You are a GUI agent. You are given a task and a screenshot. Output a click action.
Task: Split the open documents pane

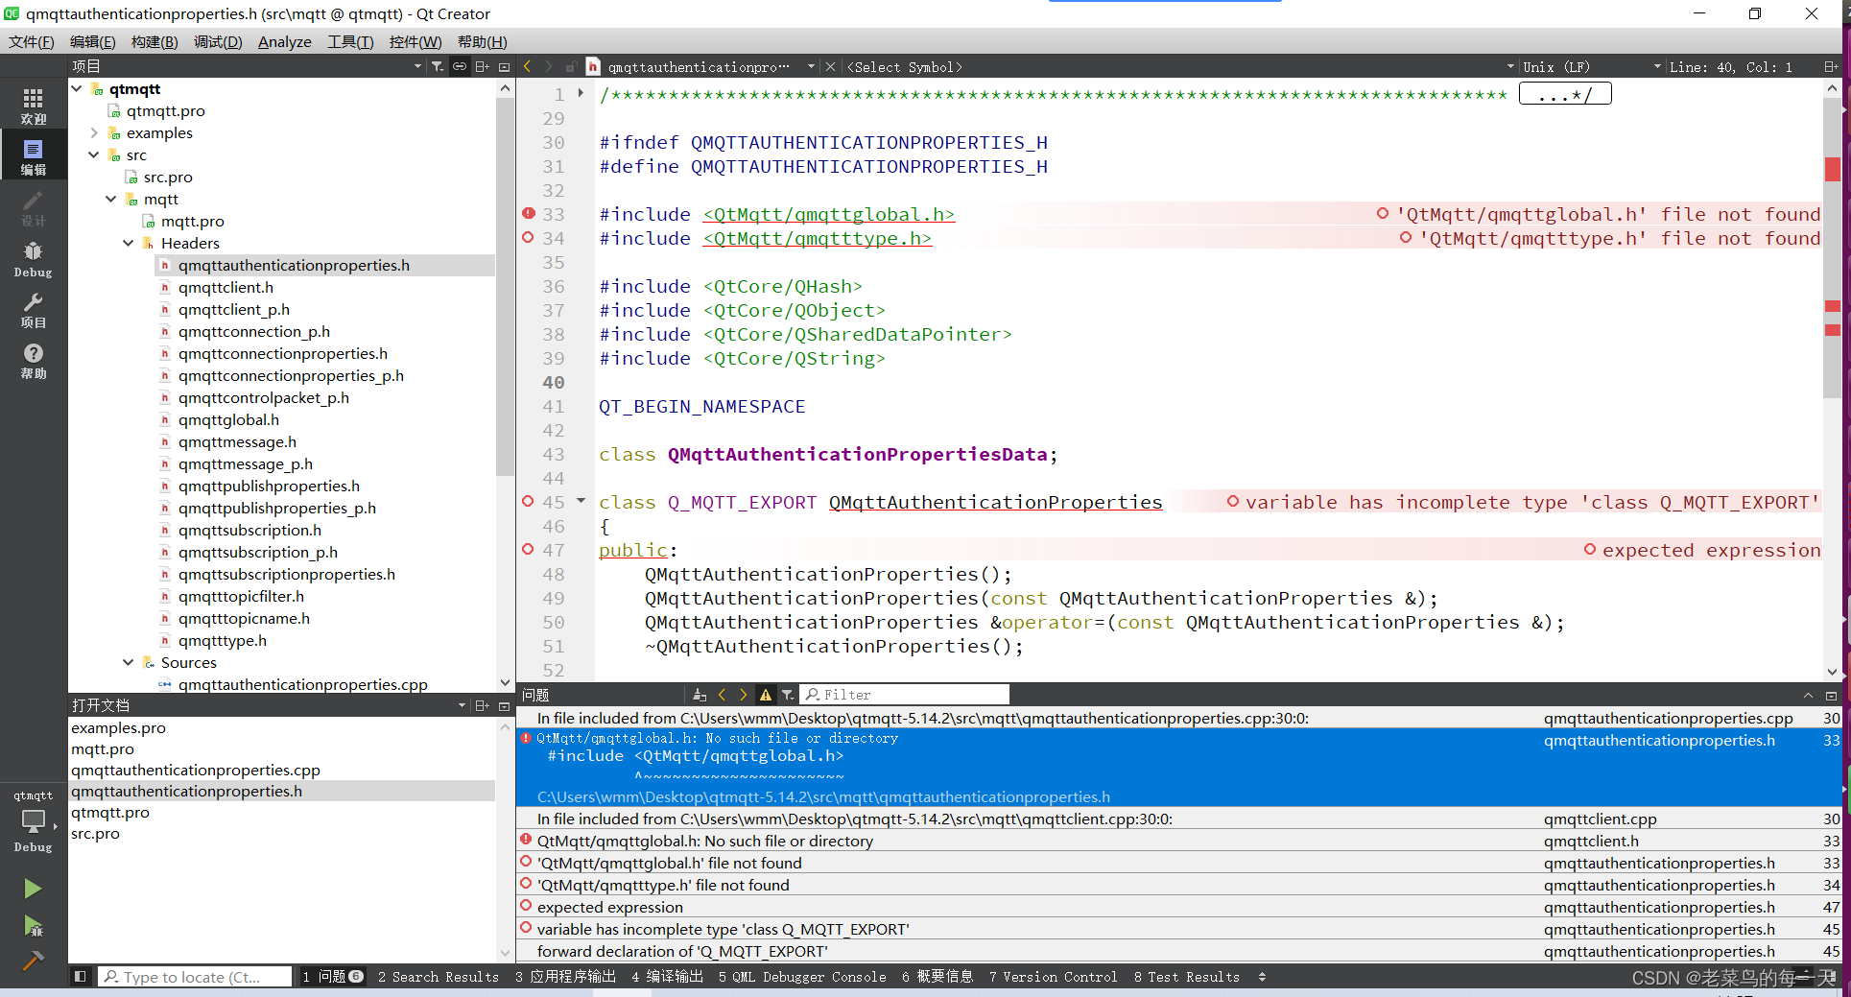[x=482, y=705]
